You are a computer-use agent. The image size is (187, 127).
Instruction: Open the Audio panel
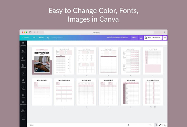(x=23, y=88)
